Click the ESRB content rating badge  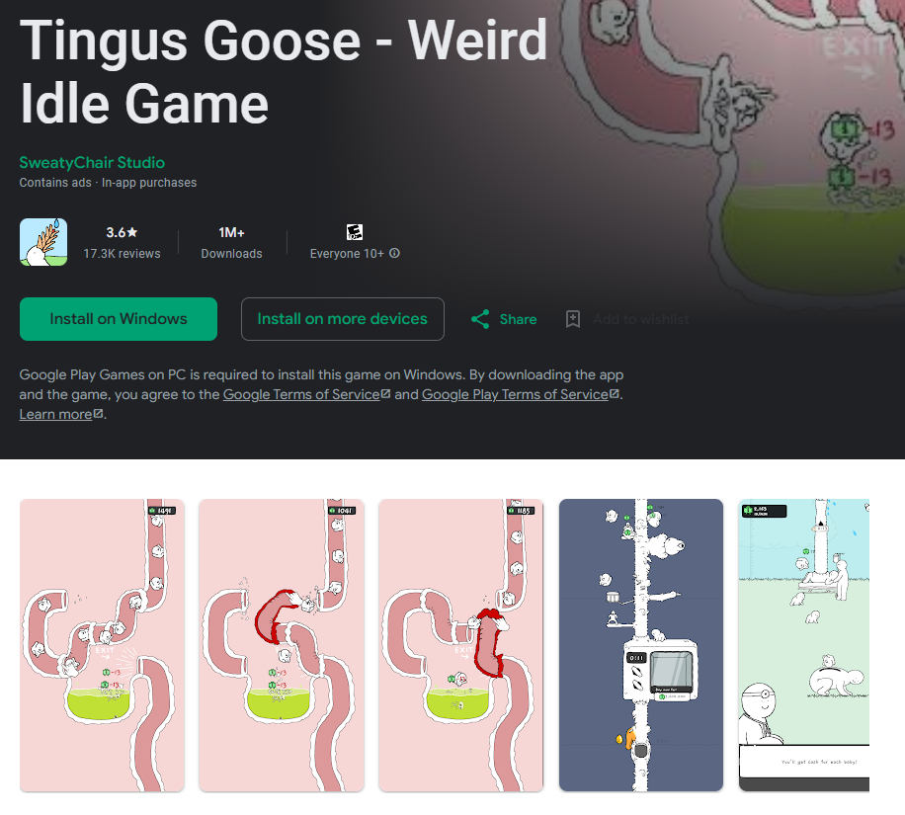click(x=355, y=232)
